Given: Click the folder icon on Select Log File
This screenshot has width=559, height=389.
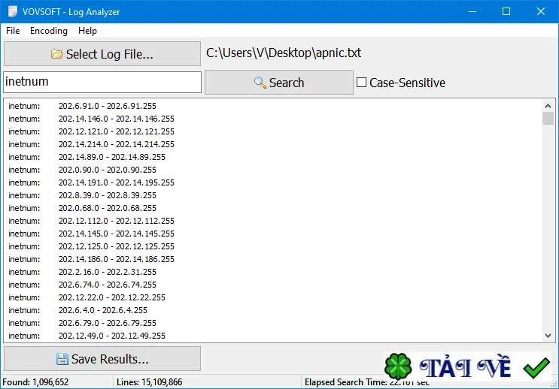Looking at the screenshot, I should (56, 54).
